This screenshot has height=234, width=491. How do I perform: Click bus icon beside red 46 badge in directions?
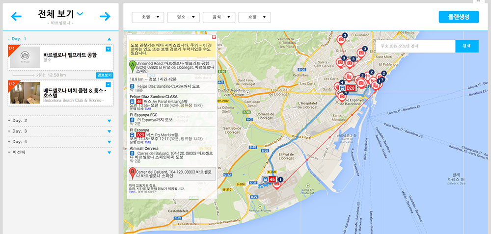(x=132, y=102)
